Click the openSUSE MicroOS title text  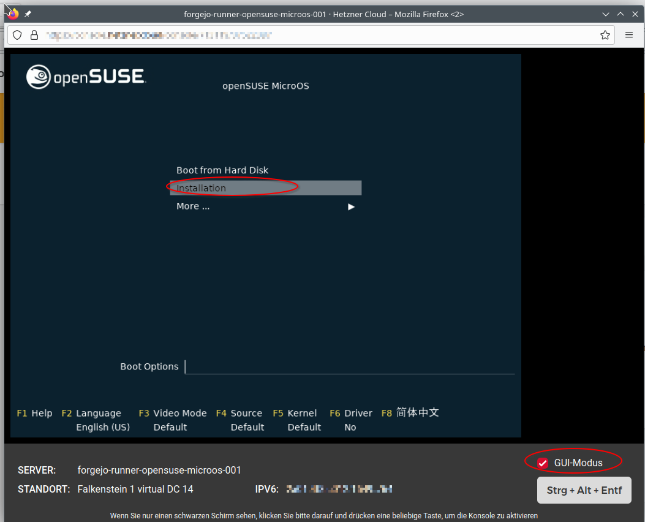[266, 86]
